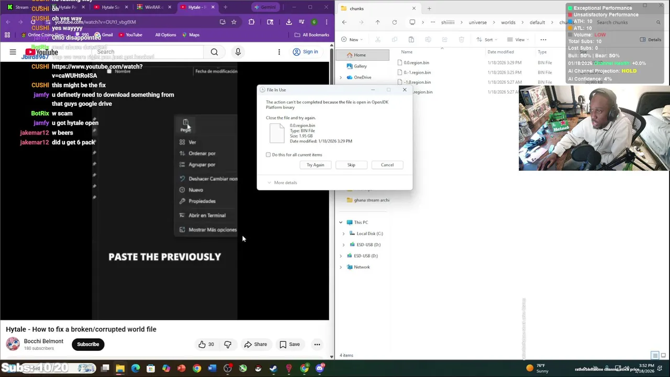The width and height of the screenshot is (670, 377).
Task: Dislike the video with thumbs down
Action: pos(228,344)
